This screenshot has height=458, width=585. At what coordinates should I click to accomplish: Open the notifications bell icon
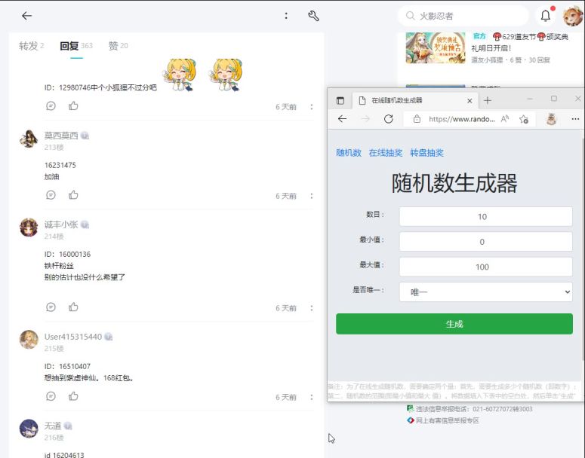546,16
